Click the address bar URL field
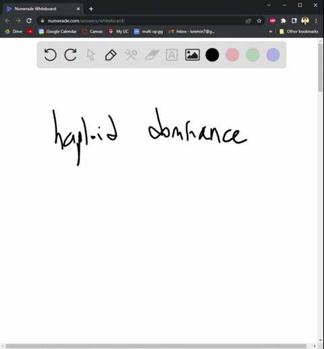324x349 pixels. click(144, 21)
